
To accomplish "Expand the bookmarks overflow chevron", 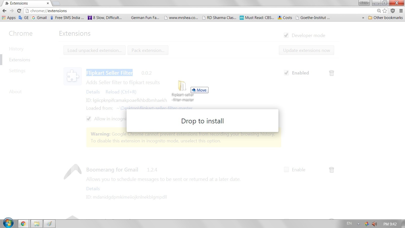I will click(363, 18).
